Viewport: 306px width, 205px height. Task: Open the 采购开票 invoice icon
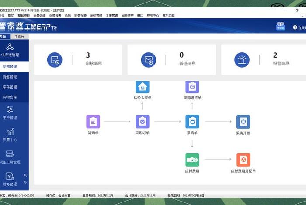(243, 122)
